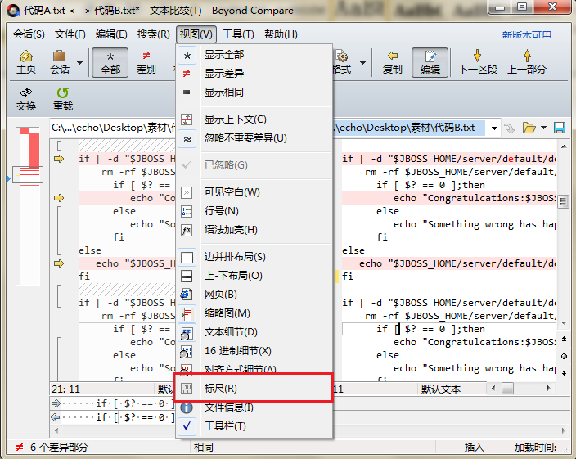Open the 搜索(R) menu
The image size is (576, 459).
[154, 34]
